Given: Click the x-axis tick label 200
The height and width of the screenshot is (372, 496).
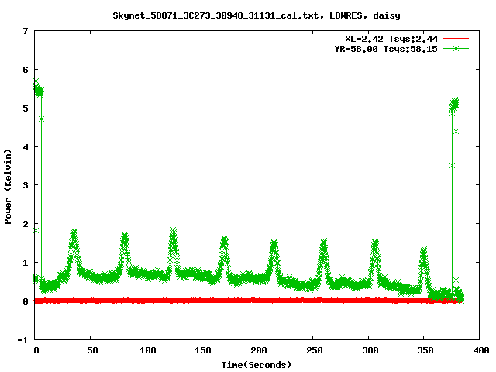Looking at the screenshot, I should click(x=259, y=350).
